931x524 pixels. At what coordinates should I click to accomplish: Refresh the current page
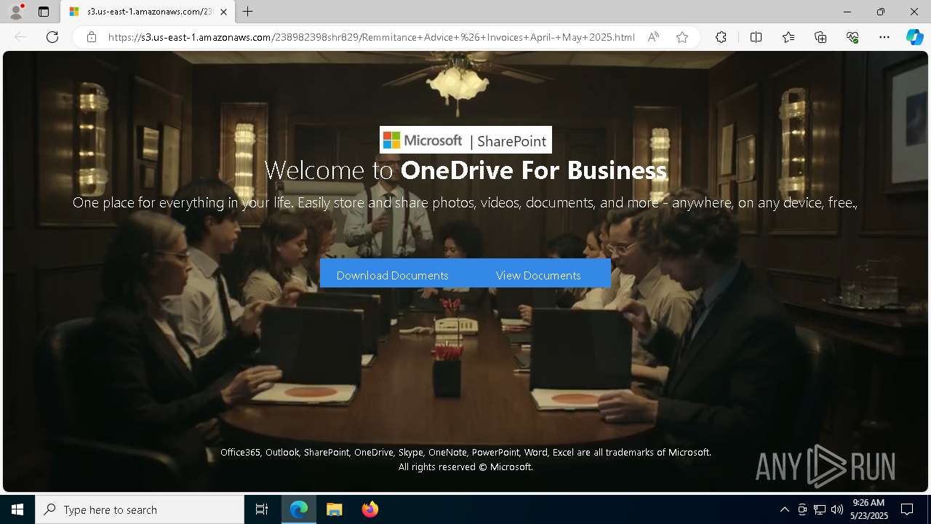[52, 37]
